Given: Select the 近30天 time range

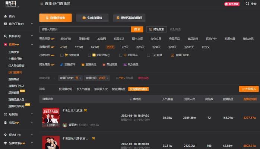Looking at the screenshot, I should [156, 47].
